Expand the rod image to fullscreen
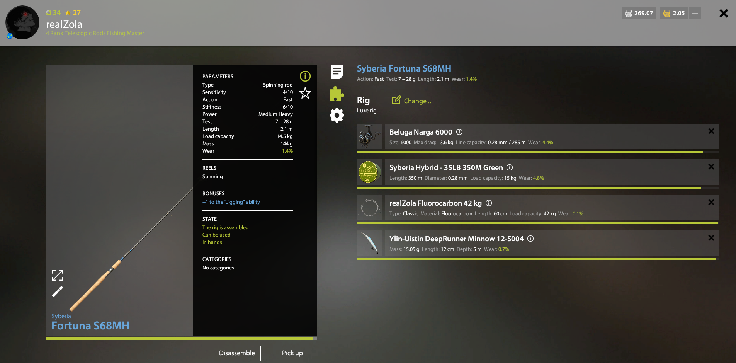This screenshot has width=736, height=363. click(58, 275)
